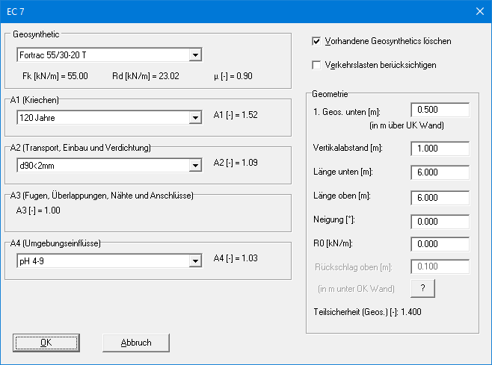Click the question mark help button

422,288
